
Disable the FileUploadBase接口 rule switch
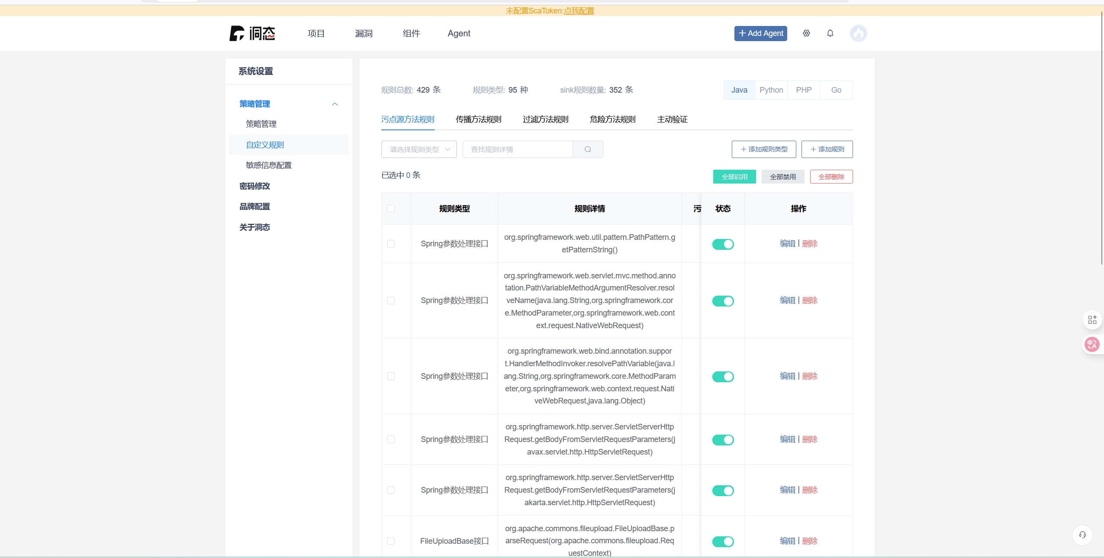tap(723, 541)
